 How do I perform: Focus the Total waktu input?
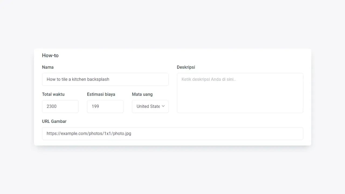tap(60, 106)
